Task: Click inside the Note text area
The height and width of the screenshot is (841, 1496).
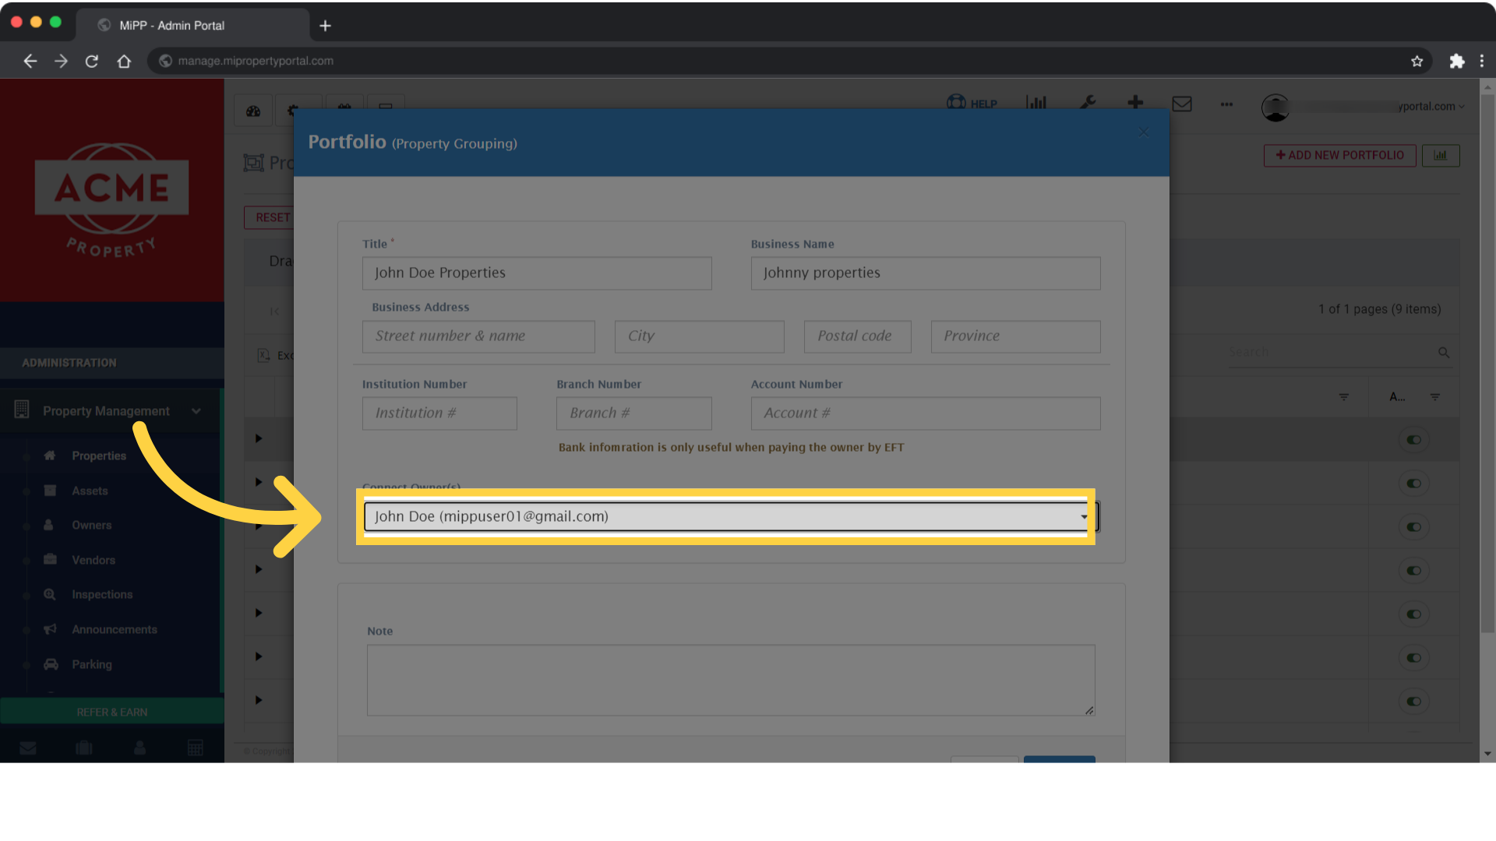Action: (730, 679)
